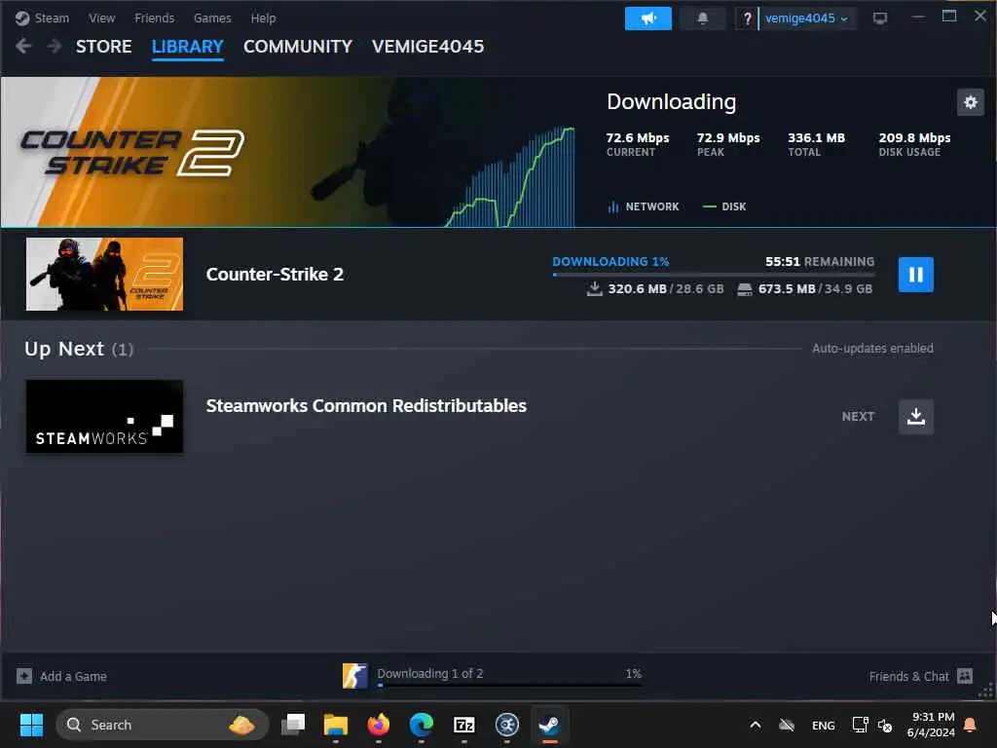Open the View menu
Image resolution: width=997 pixels, height=748 pixels.
pyautogui.click(x=101, y=18)
